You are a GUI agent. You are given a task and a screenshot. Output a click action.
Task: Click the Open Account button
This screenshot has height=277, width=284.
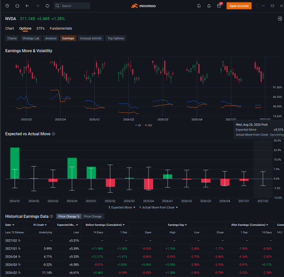239,6
